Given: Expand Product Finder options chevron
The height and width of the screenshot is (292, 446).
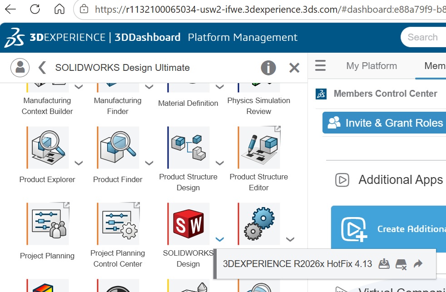Looking at the screenshot, I should [149, 163].
